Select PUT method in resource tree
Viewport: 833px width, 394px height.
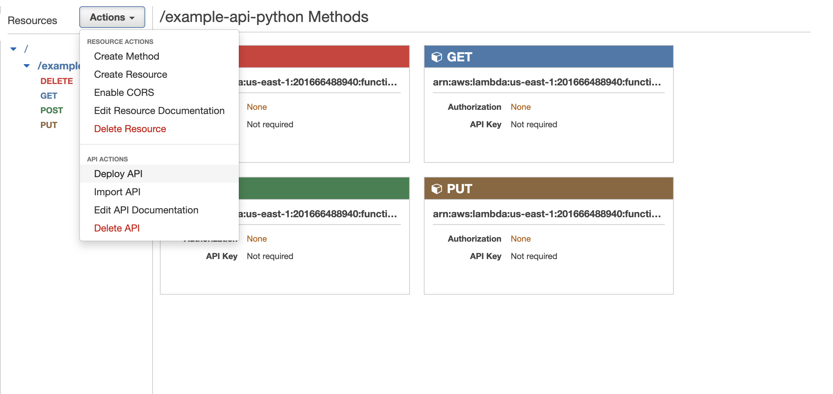click(x=49, y=125)
